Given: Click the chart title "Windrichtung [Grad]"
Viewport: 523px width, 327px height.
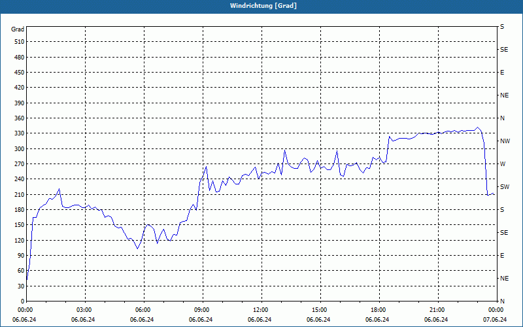Looking at the screenshot, I should pos(263,6).
